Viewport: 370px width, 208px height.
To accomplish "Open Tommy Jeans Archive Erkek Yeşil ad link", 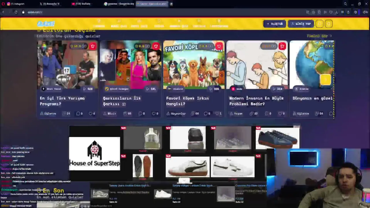I will [130, 185].
